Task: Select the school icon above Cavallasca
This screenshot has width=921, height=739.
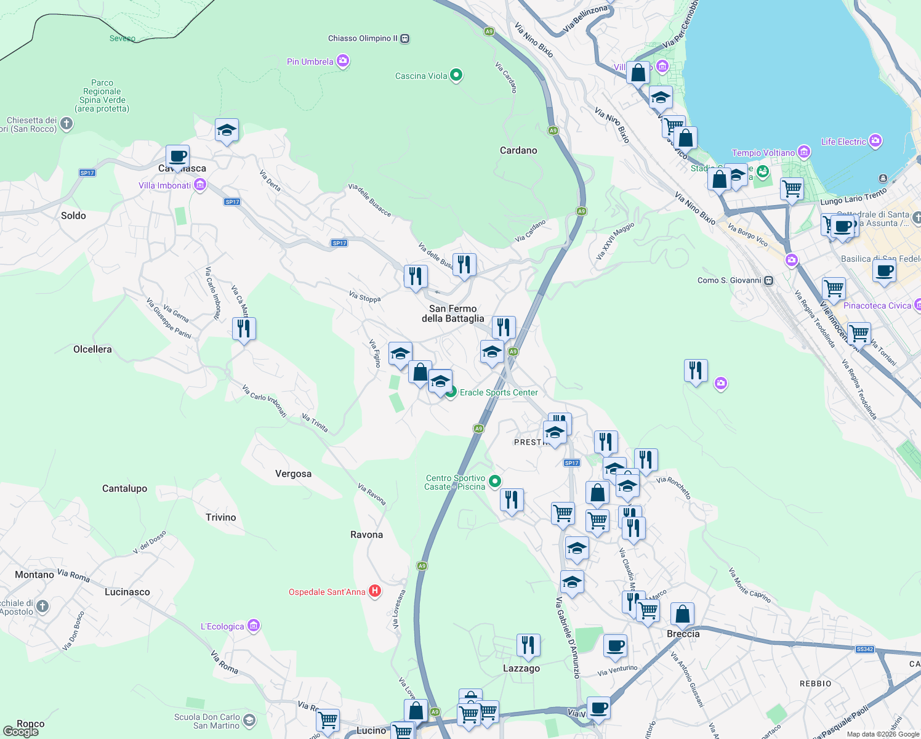Action: click(x=226, y=130)
